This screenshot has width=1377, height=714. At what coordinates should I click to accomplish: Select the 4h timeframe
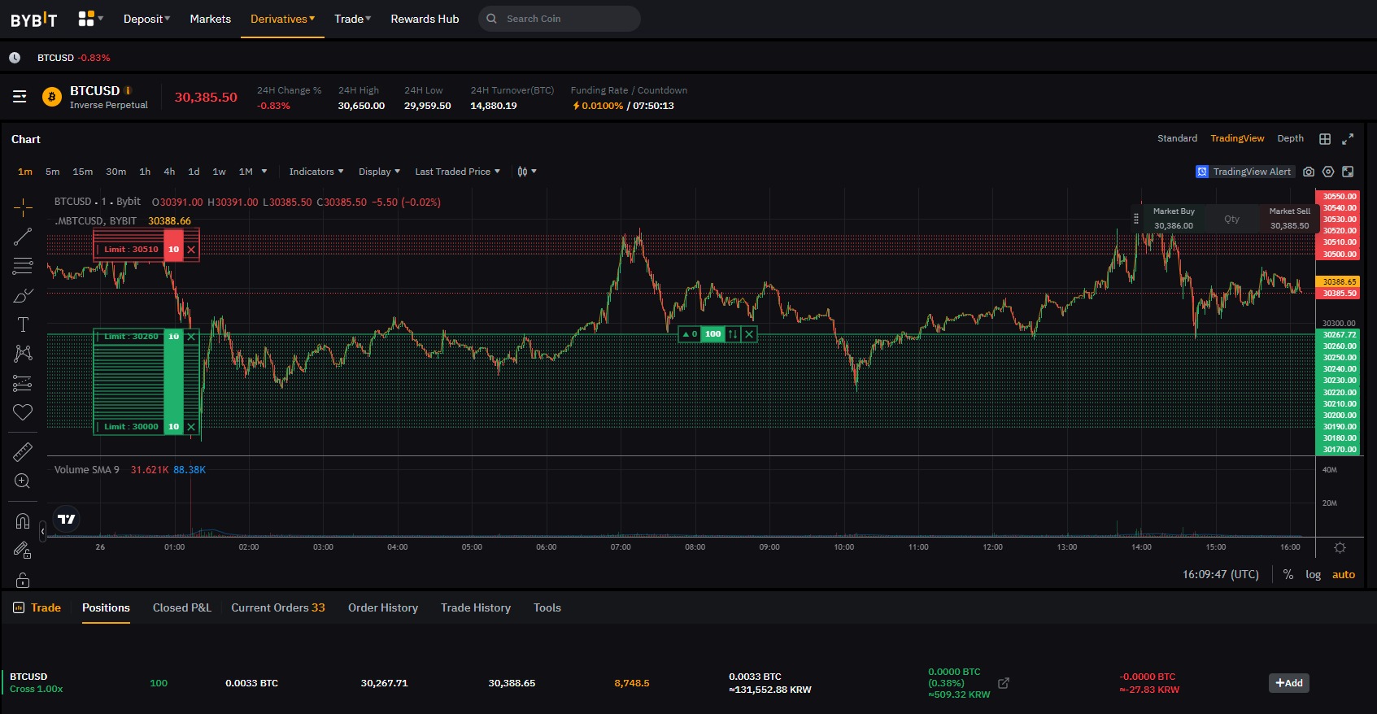click(169, 172)
